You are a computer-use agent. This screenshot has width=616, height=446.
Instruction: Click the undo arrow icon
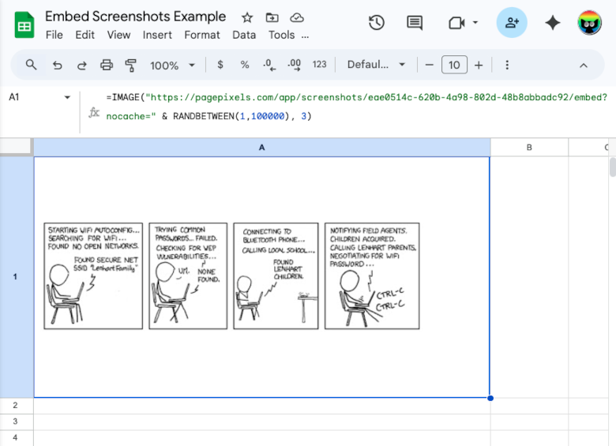(x=57, y=65)
